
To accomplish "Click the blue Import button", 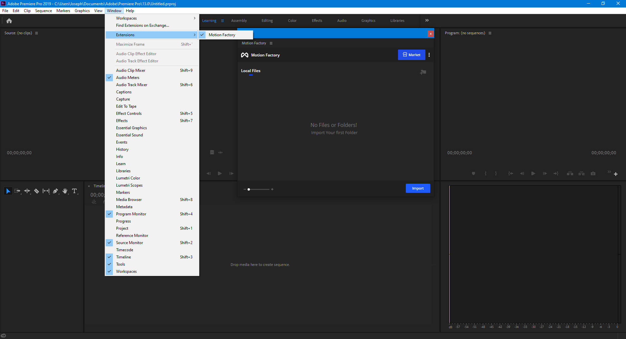I will tap(418, 188).
